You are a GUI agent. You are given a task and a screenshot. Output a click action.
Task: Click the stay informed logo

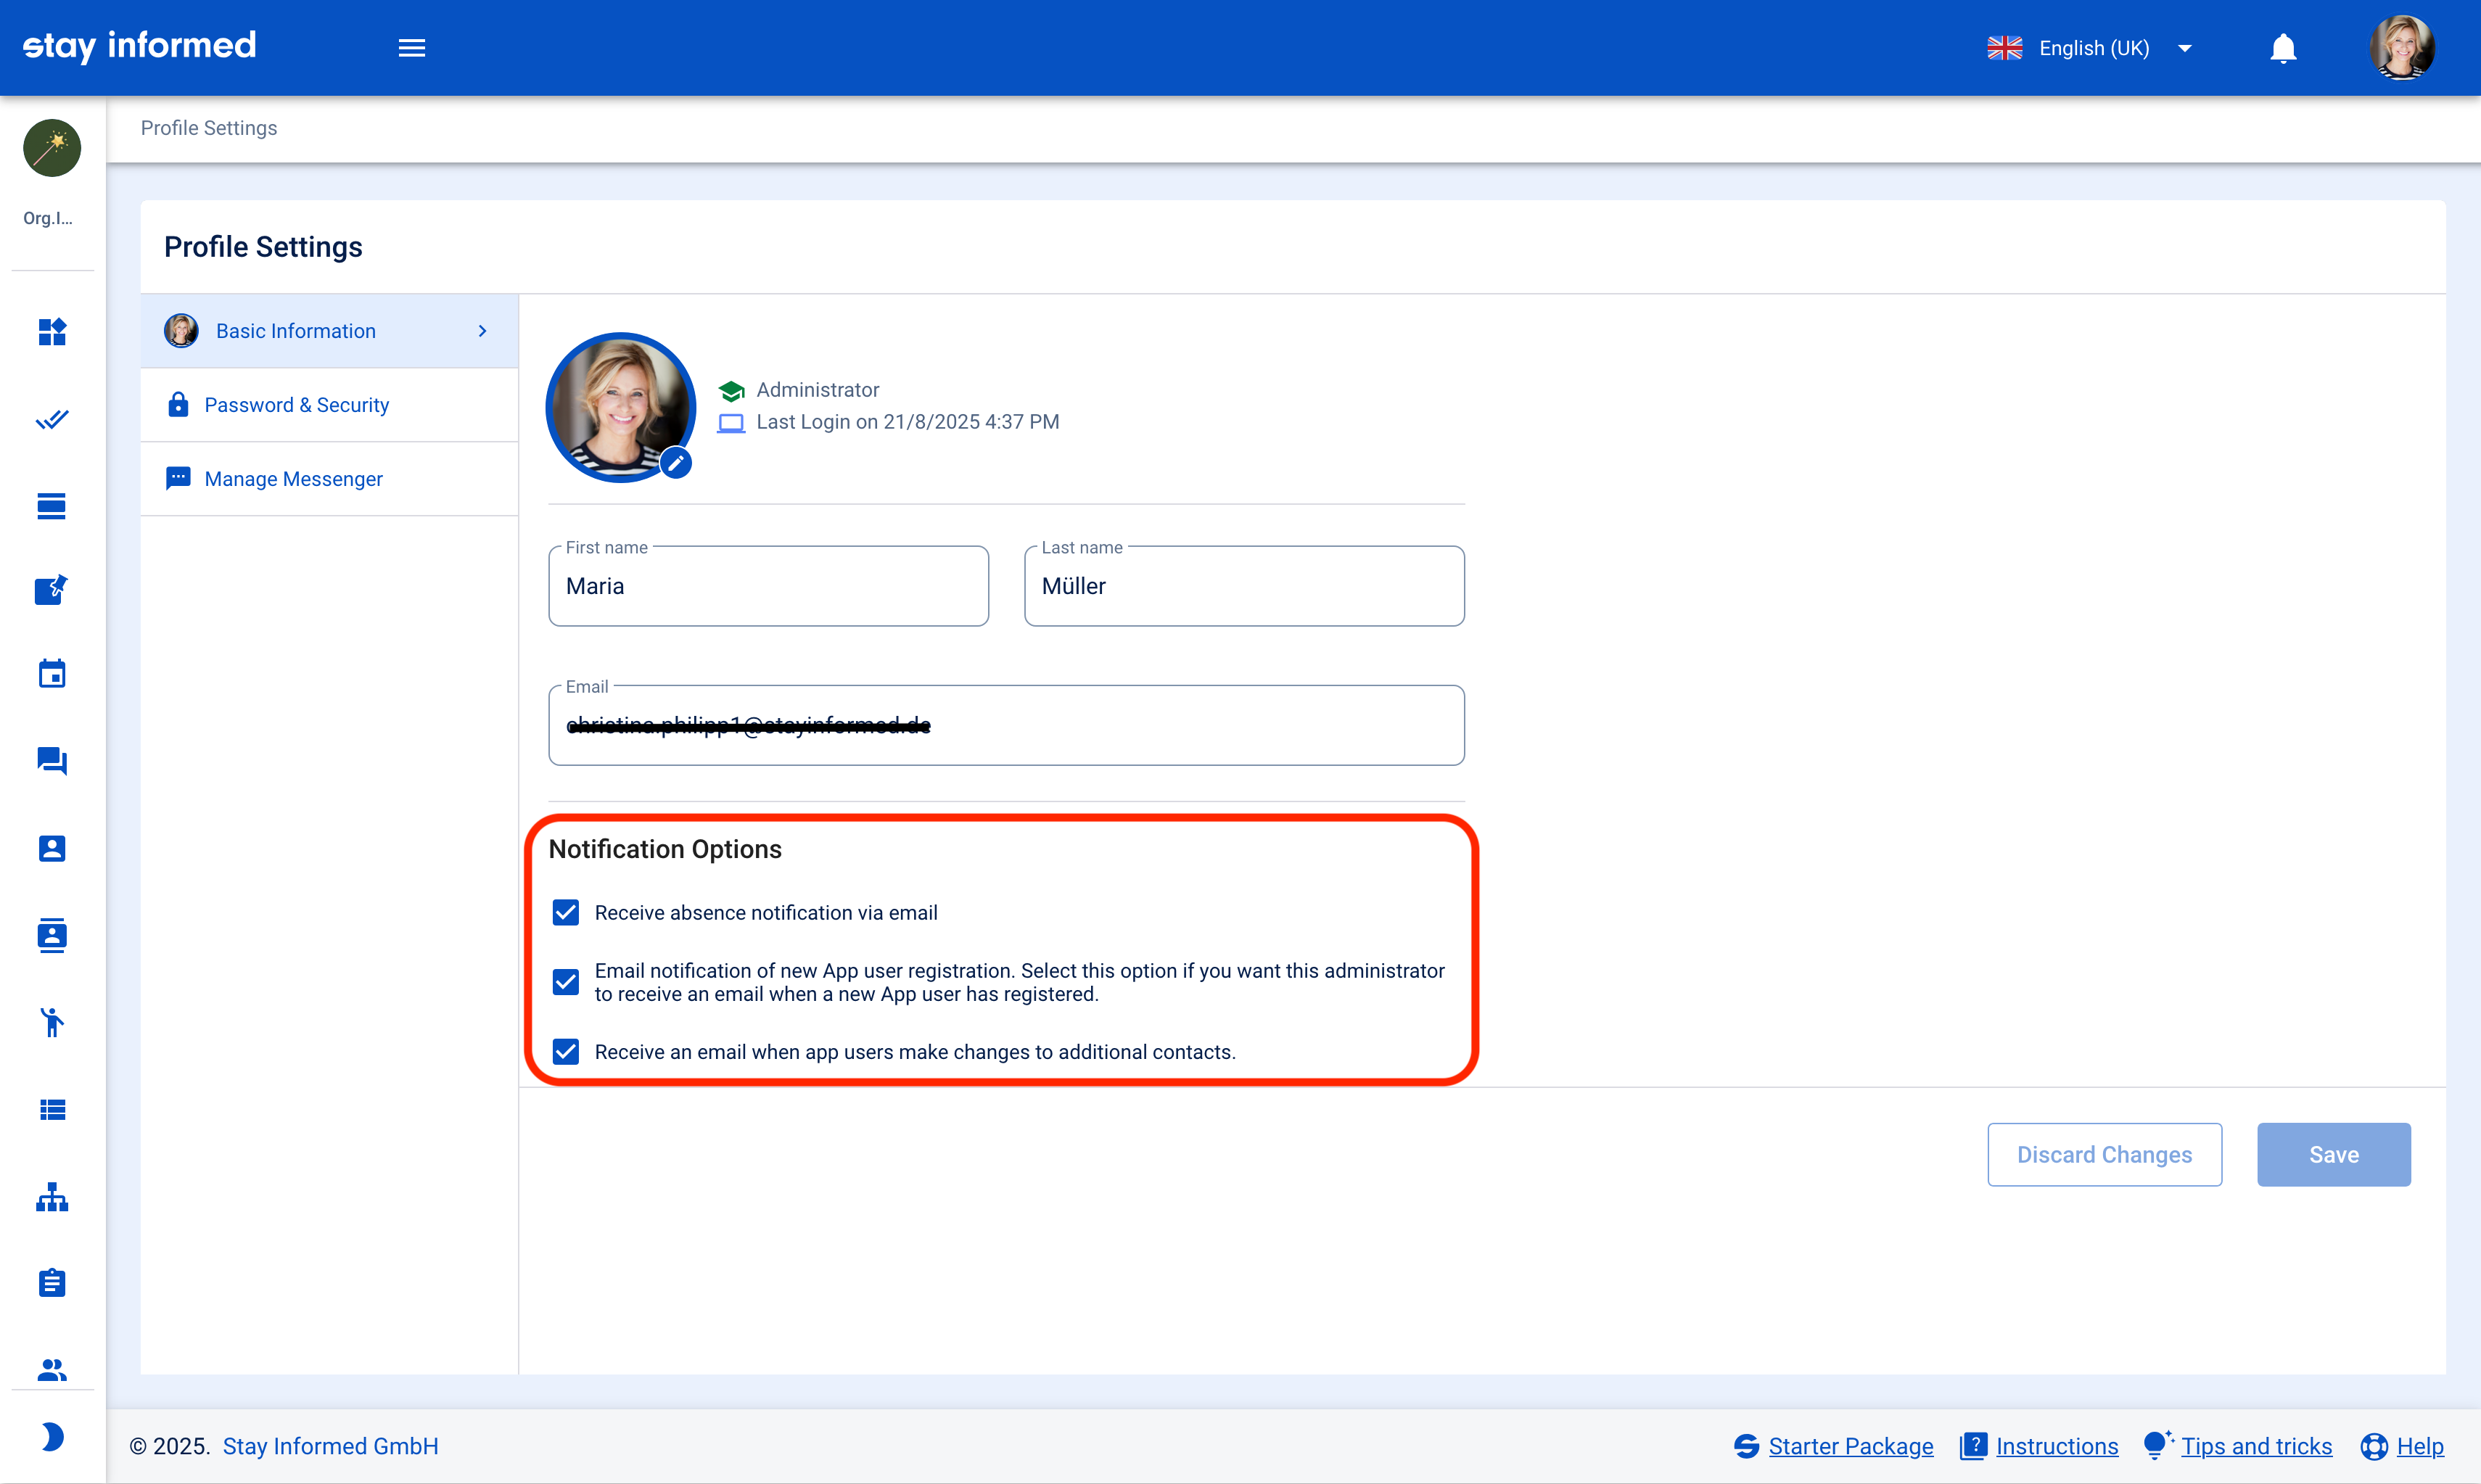point(139,46)
